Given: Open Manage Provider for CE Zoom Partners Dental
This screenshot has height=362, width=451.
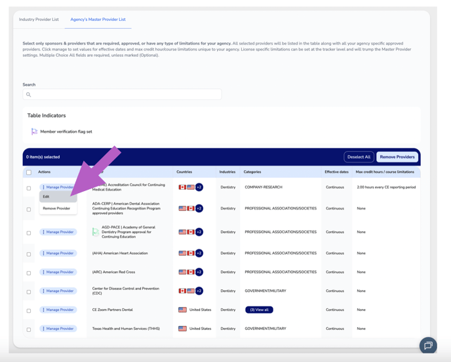Looking at the screenshot, I should pyautogui.click(x=58, y=310).
